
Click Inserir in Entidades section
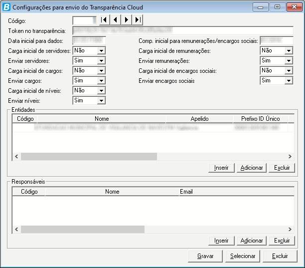point(221,168)
